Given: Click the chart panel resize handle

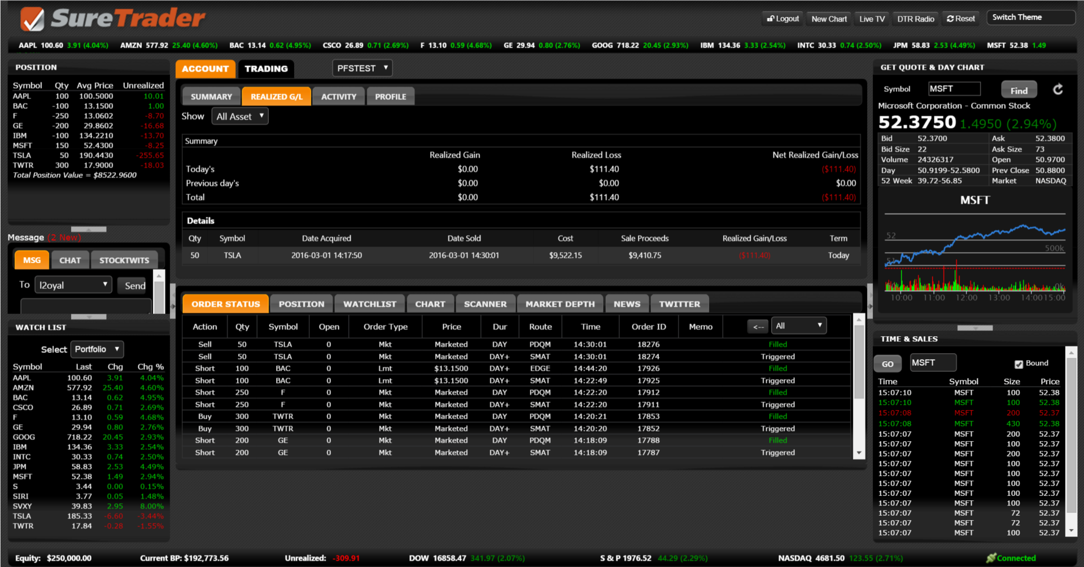Looking at the screenshot, I should click(975, 328).
